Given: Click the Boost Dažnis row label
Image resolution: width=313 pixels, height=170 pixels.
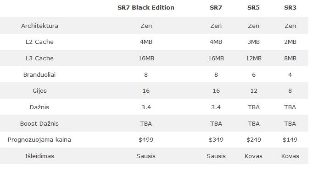Looking at the screenshot, I should click(39, 124).
